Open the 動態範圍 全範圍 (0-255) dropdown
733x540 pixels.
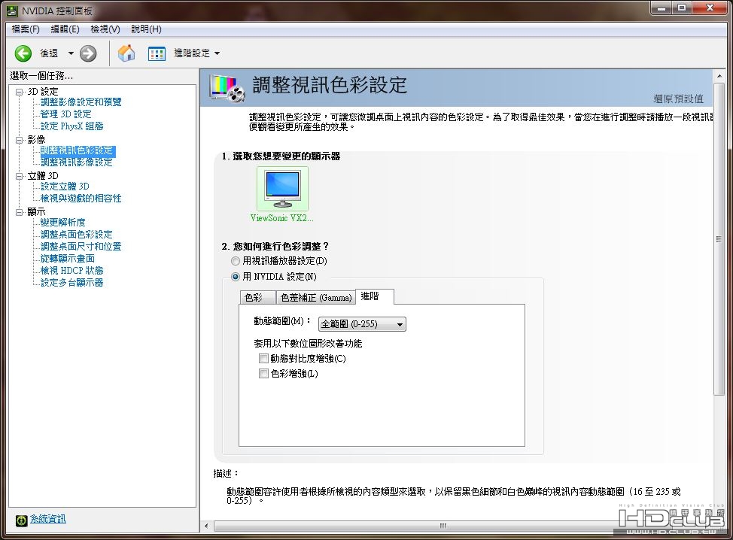pyautogui.click(x=362, y=324)
